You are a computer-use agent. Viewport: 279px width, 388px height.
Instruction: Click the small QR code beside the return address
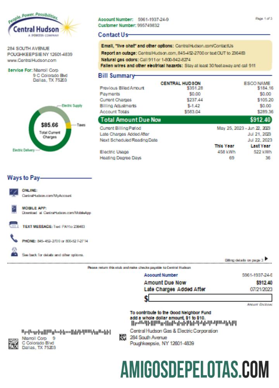pos(123,337)
